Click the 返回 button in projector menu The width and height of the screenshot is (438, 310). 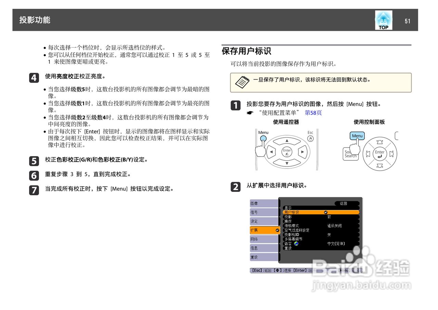[x=347, y=203]
